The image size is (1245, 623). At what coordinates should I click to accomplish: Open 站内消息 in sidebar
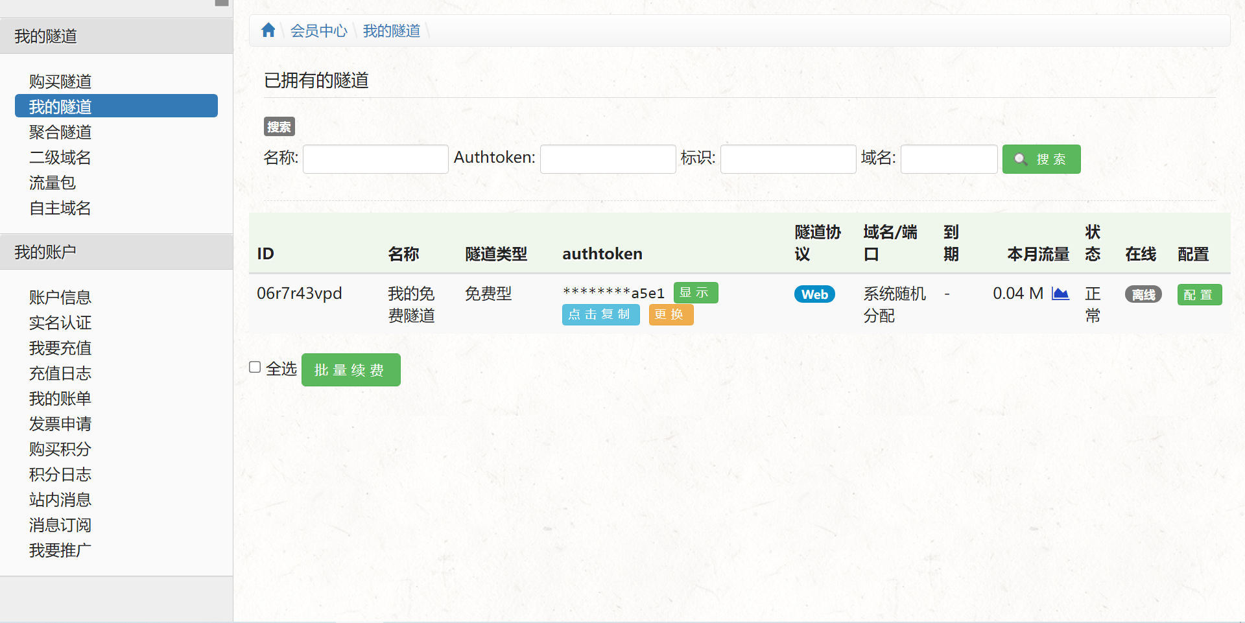point(60,499)
